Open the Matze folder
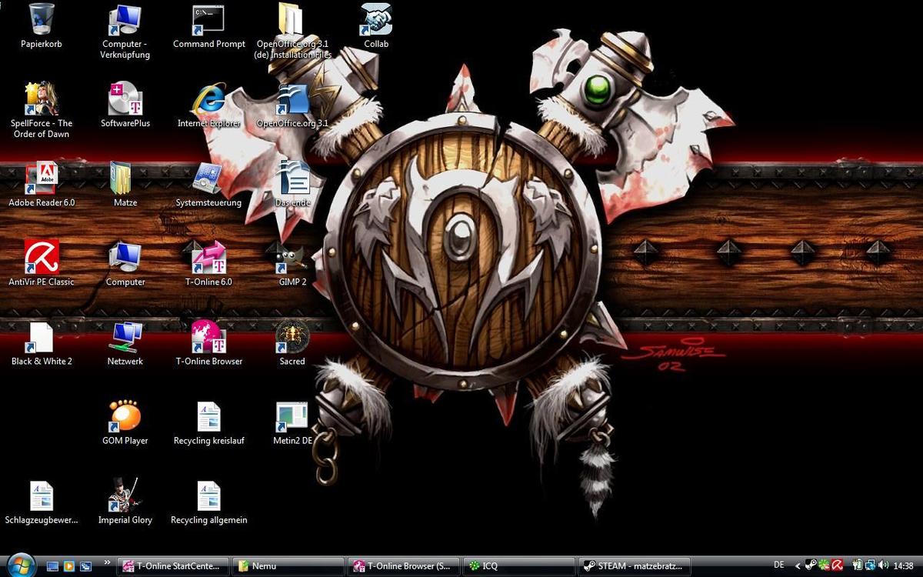This screenshot has width=923, height=577. 125,185
